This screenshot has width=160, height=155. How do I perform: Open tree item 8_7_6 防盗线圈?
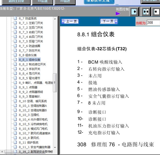[29, 46]
